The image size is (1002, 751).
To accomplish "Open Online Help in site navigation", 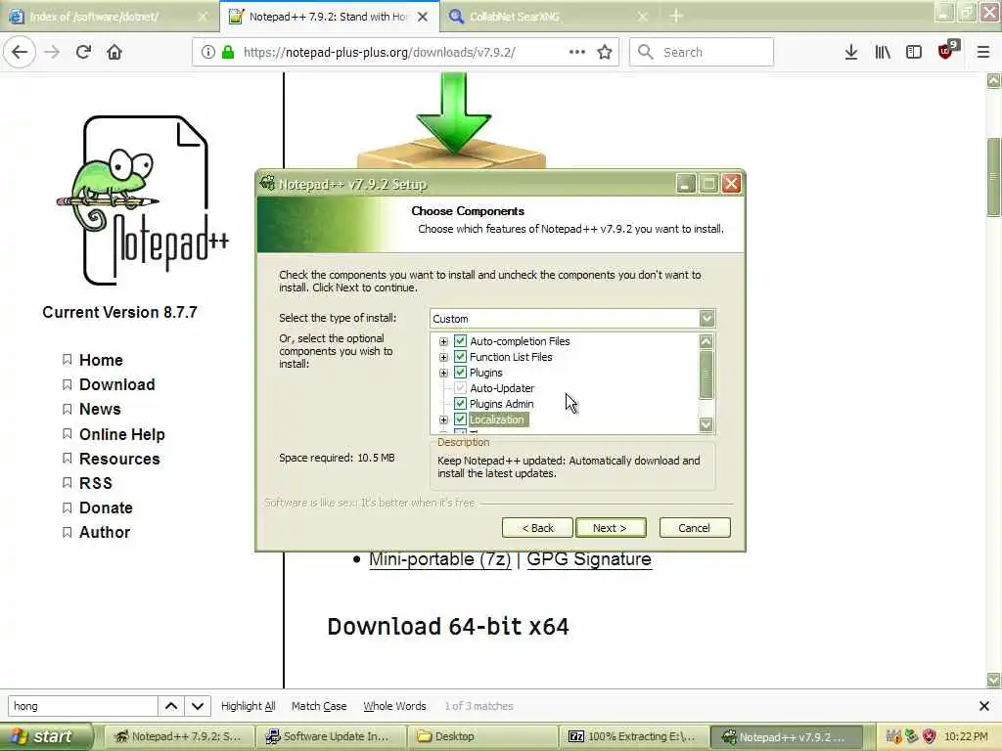I will [x=122, y=434].
